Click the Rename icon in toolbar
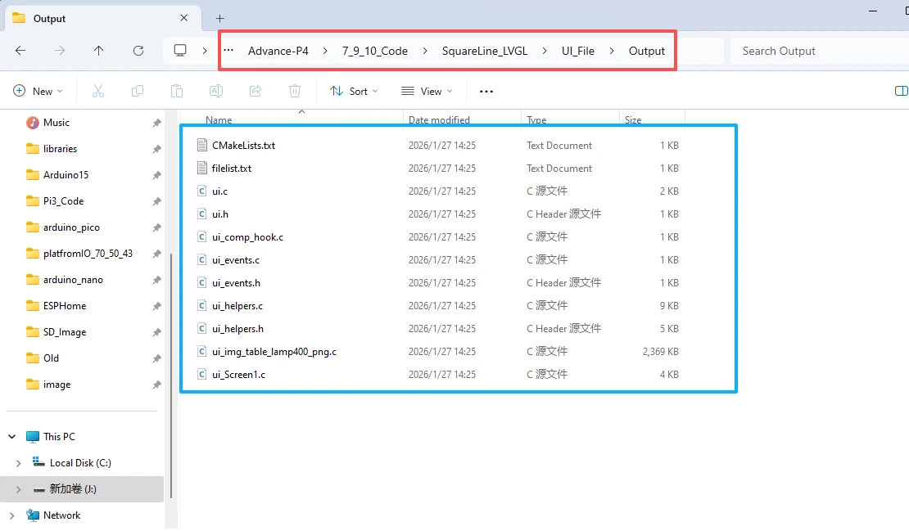 pos(216,91)
